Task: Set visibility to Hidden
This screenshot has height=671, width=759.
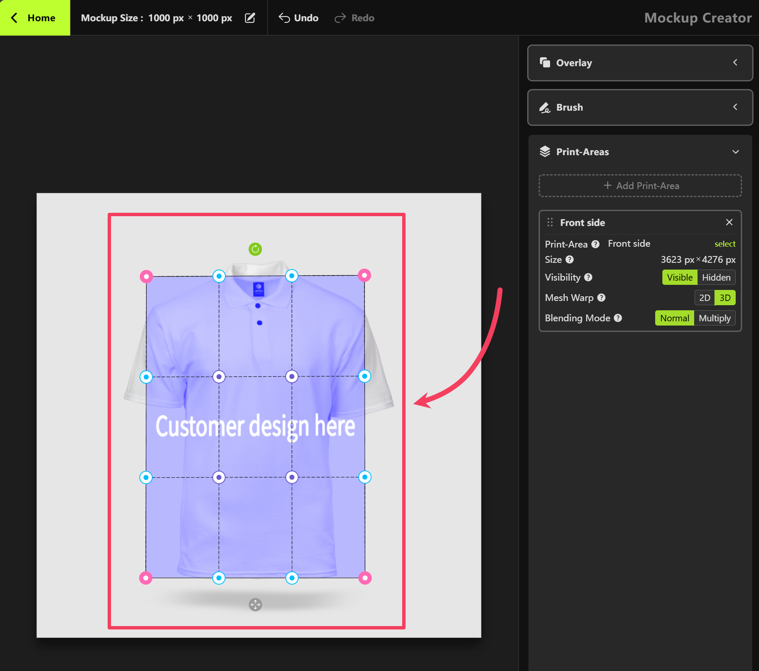Action: [x=716, y=277]
